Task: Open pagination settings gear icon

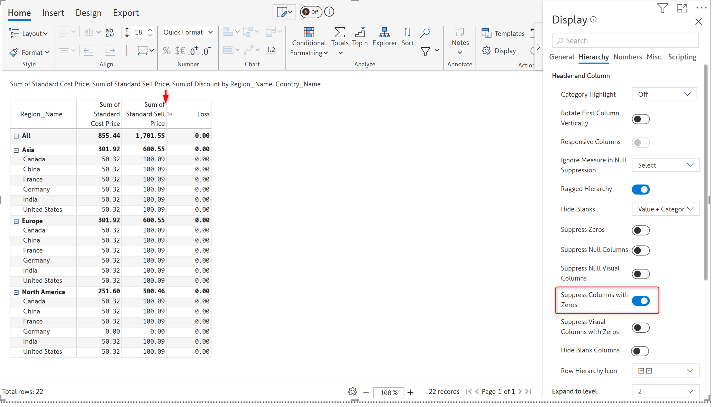Action: 353,392
